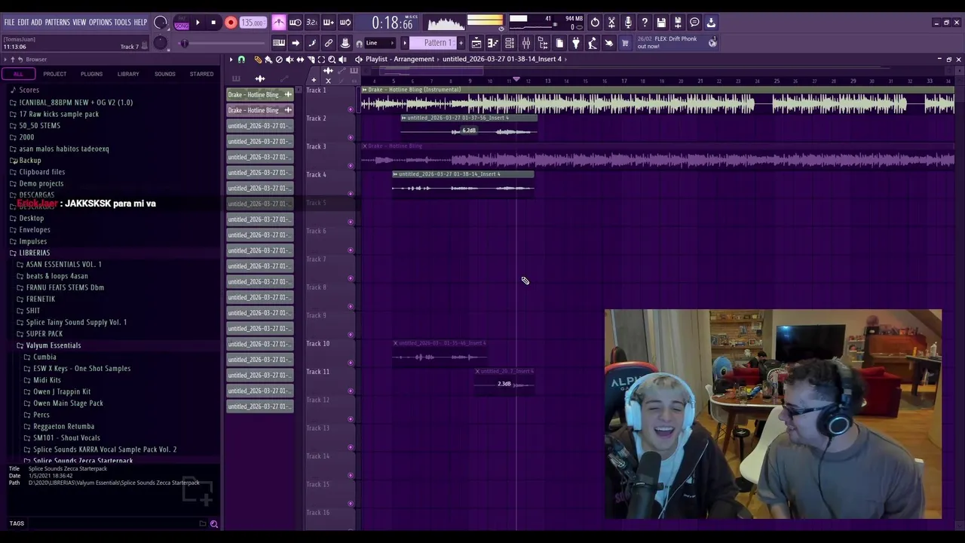Screen dimensions: 965x543
Task: Click the browser search magnifier icon
Action: click(214, 523)
